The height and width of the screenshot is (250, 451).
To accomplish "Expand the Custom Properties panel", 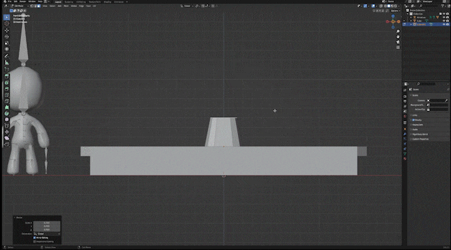I will coord(420,139).
